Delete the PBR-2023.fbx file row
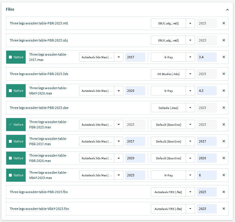 [223, 192]
